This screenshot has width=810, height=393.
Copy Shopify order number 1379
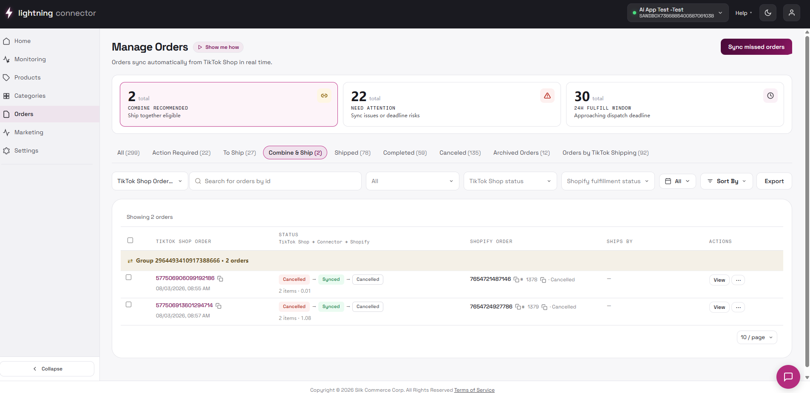[x=544, y=307]
